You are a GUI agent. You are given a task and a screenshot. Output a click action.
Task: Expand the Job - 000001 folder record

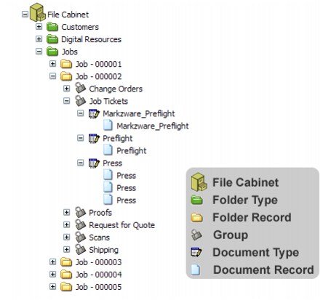pyautogui.click(x=52, y=64)
